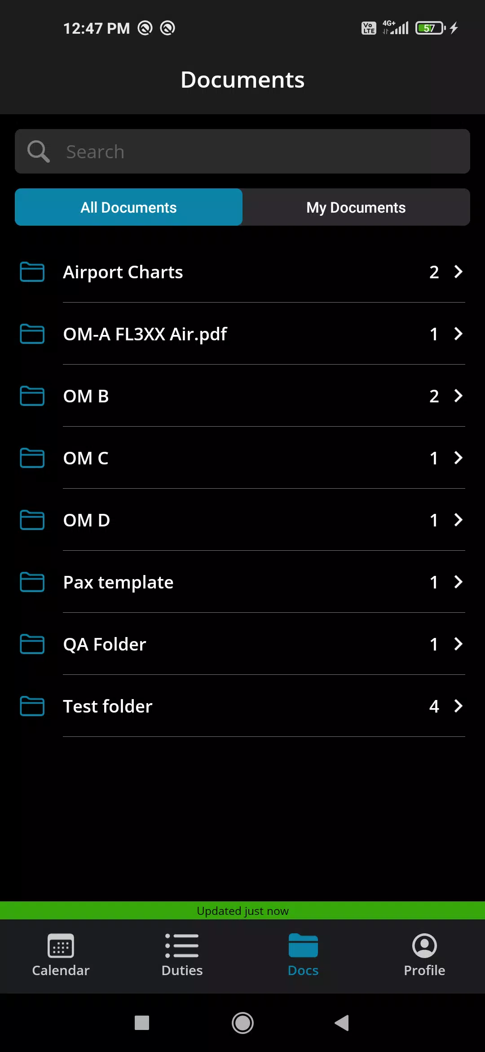This screenshot has width=485, height=1052.
Task: Open the Calendar tab icon
Action: point(61,946)
